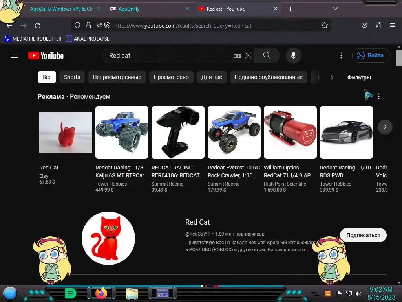This screenshot has width=402, height=302.
Task: Open the Фильтры search filters
Action: click(359, 77)
